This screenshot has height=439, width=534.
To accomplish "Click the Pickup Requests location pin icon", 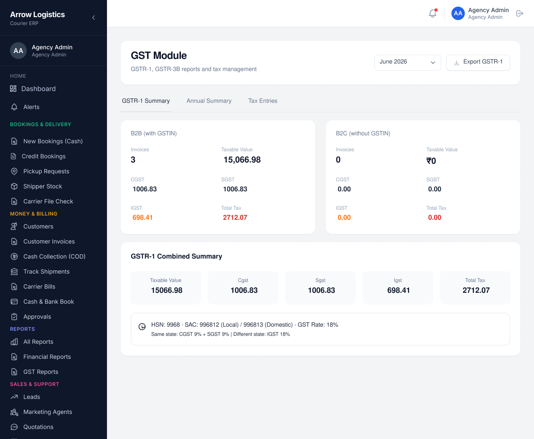I will point(14,171).
